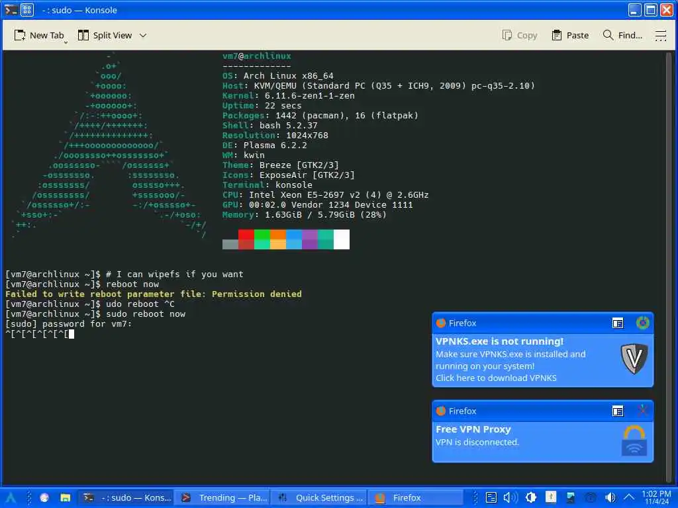Viewport: 678px width, 508px height.
Task: Open the first speaker volume tray icon
Action: [510, 497]
